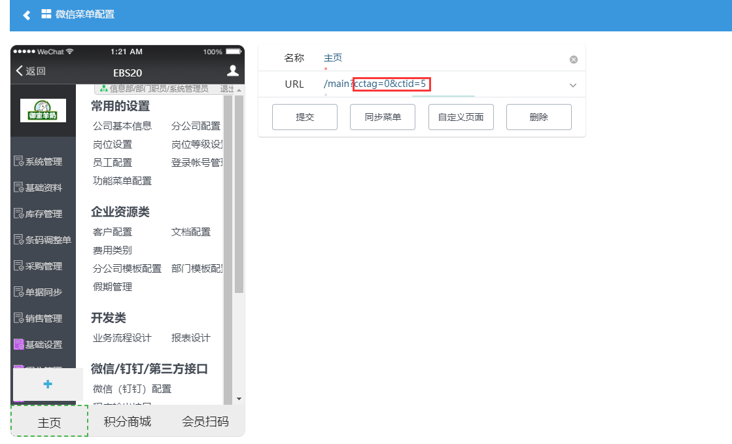
Task: Click the phone preview vertical scrollbar
Action: click(x=239, y=196)
